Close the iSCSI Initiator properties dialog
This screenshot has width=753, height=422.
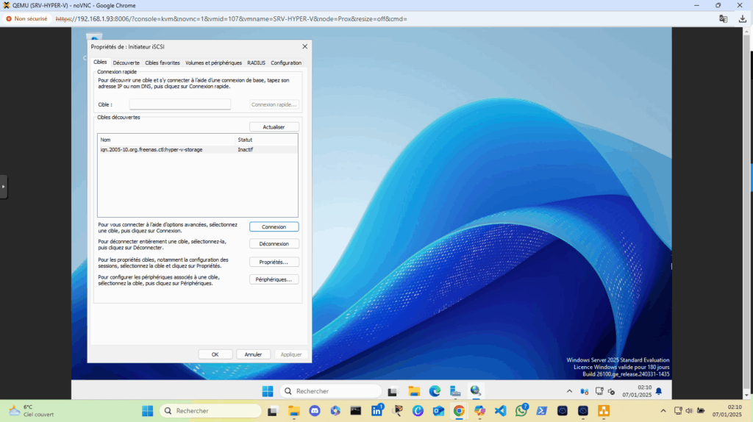click(x=304, y=46)
